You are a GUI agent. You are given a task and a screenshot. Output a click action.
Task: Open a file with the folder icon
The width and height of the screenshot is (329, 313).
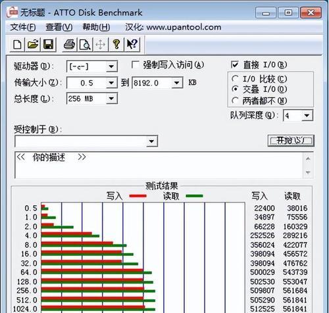[33, 45]
